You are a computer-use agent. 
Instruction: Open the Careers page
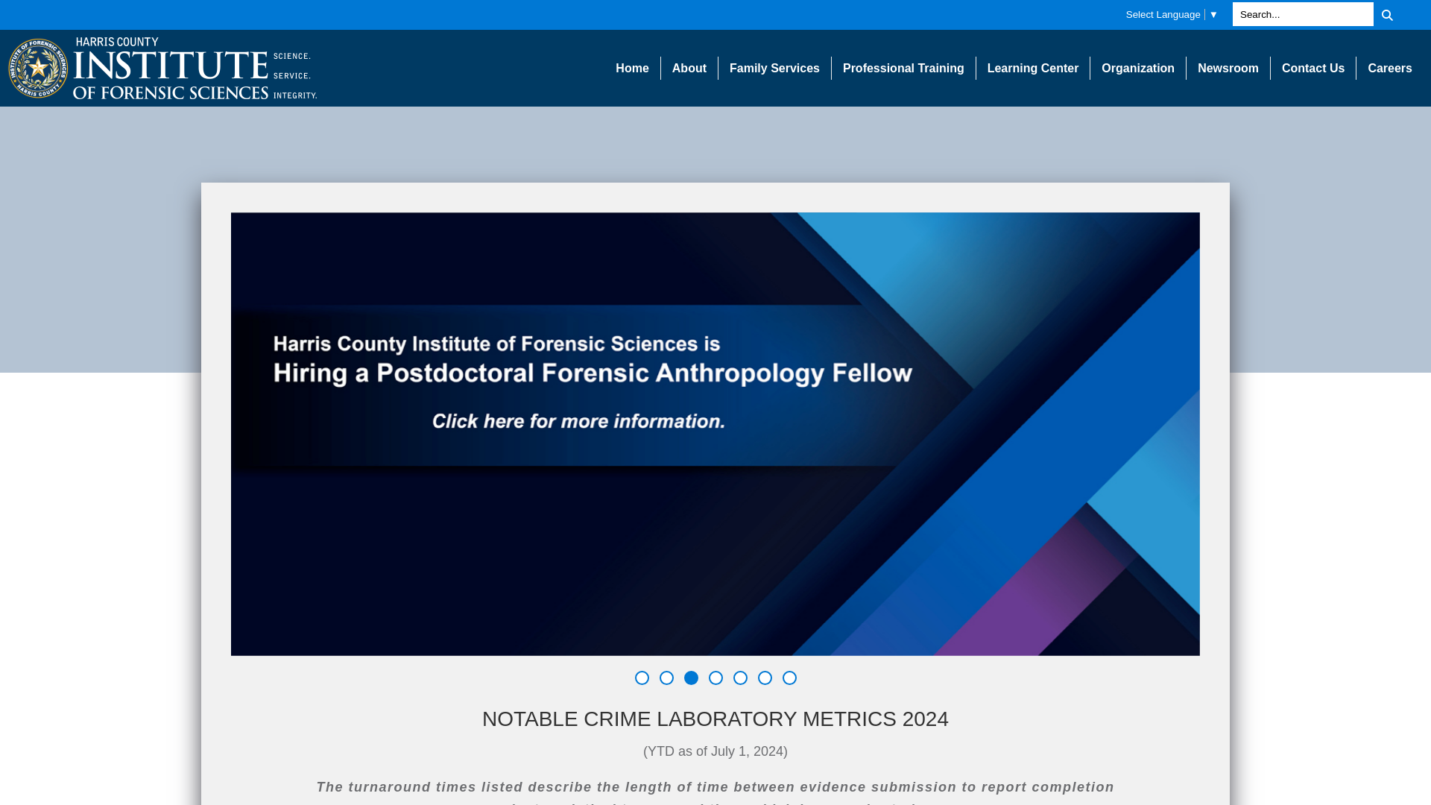pyautogui.click(x=1390, y=68)
